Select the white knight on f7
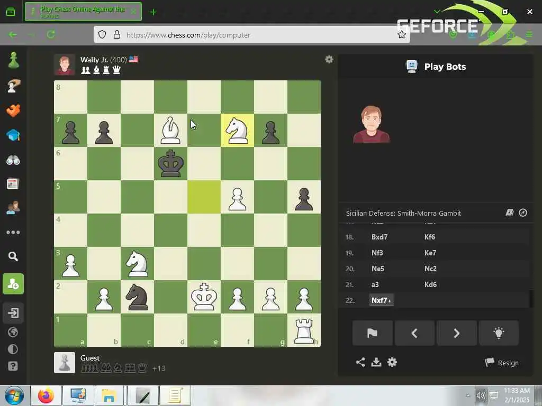This screenshot has width=542, height=406. click(x=237, y=131)
